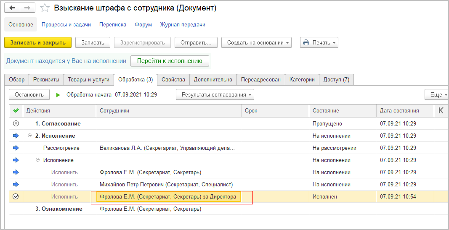The height and width of the screenshot is (230, 449).
Task: Select the Фролова Е.М. за Директора cell
Action: click(168, 196)
